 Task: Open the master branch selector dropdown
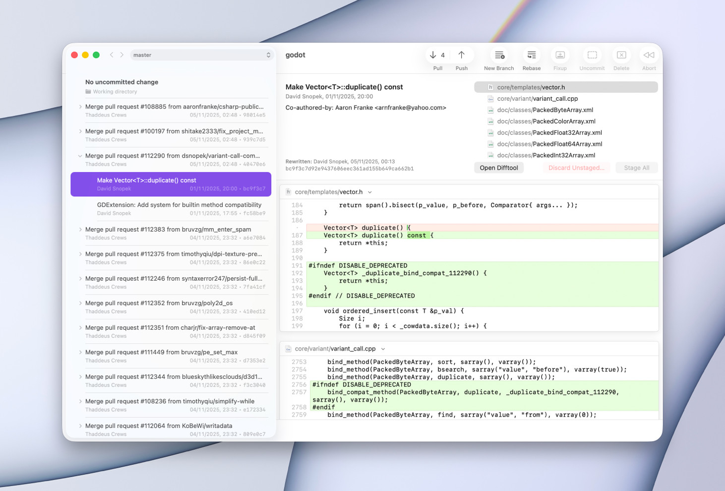(x=202, y=55)
